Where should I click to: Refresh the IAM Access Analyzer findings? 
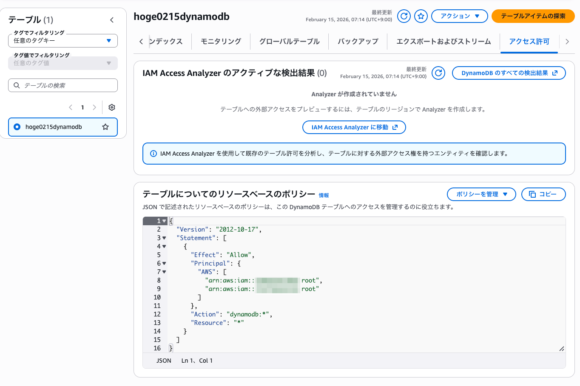pyautogui.click(x=438, y=73)
